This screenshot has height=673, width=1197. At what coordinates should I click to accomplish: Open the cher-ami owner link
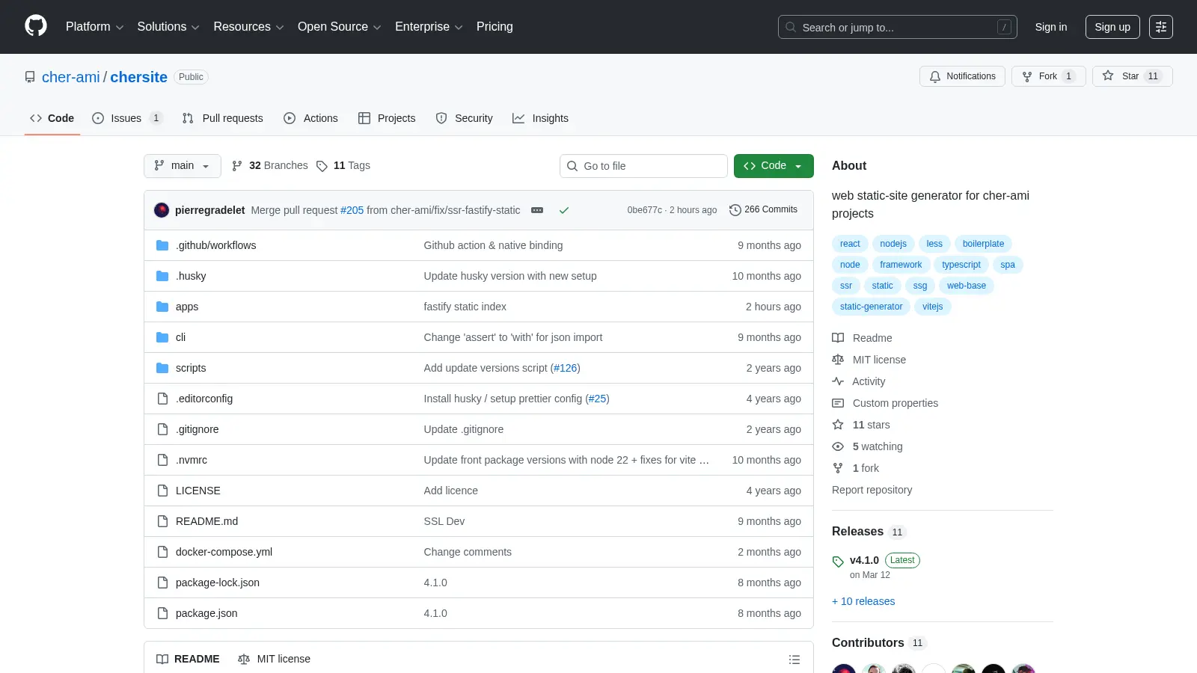tap(71, 77)
